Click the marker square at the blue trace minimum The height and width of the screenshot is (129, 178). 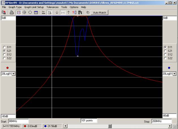pos(78,56)
